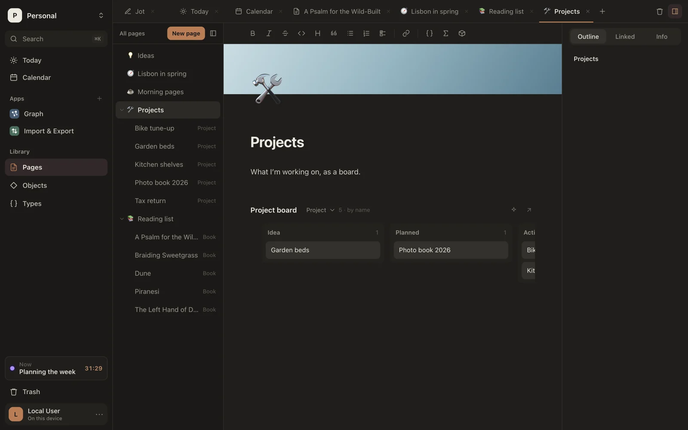Insert an object block (cube icon)
Viewport: 688px width, 430px height.
(x=462, y=34)
